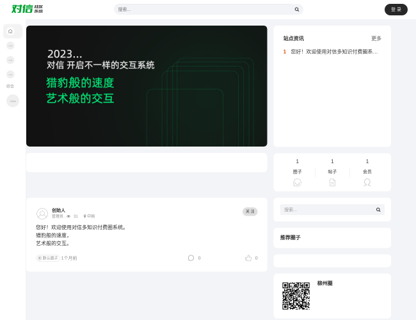Click the 综合 sidebar label
Screen dimensions: 416x320
[10, 86]
